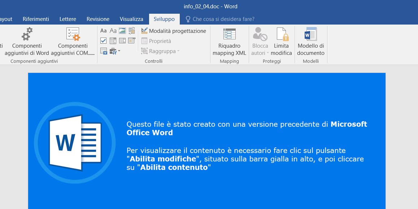Click Limita modifica button
The height and width of the screenshot is (209, 418).
pyautogui.click(x=281, y=42)
